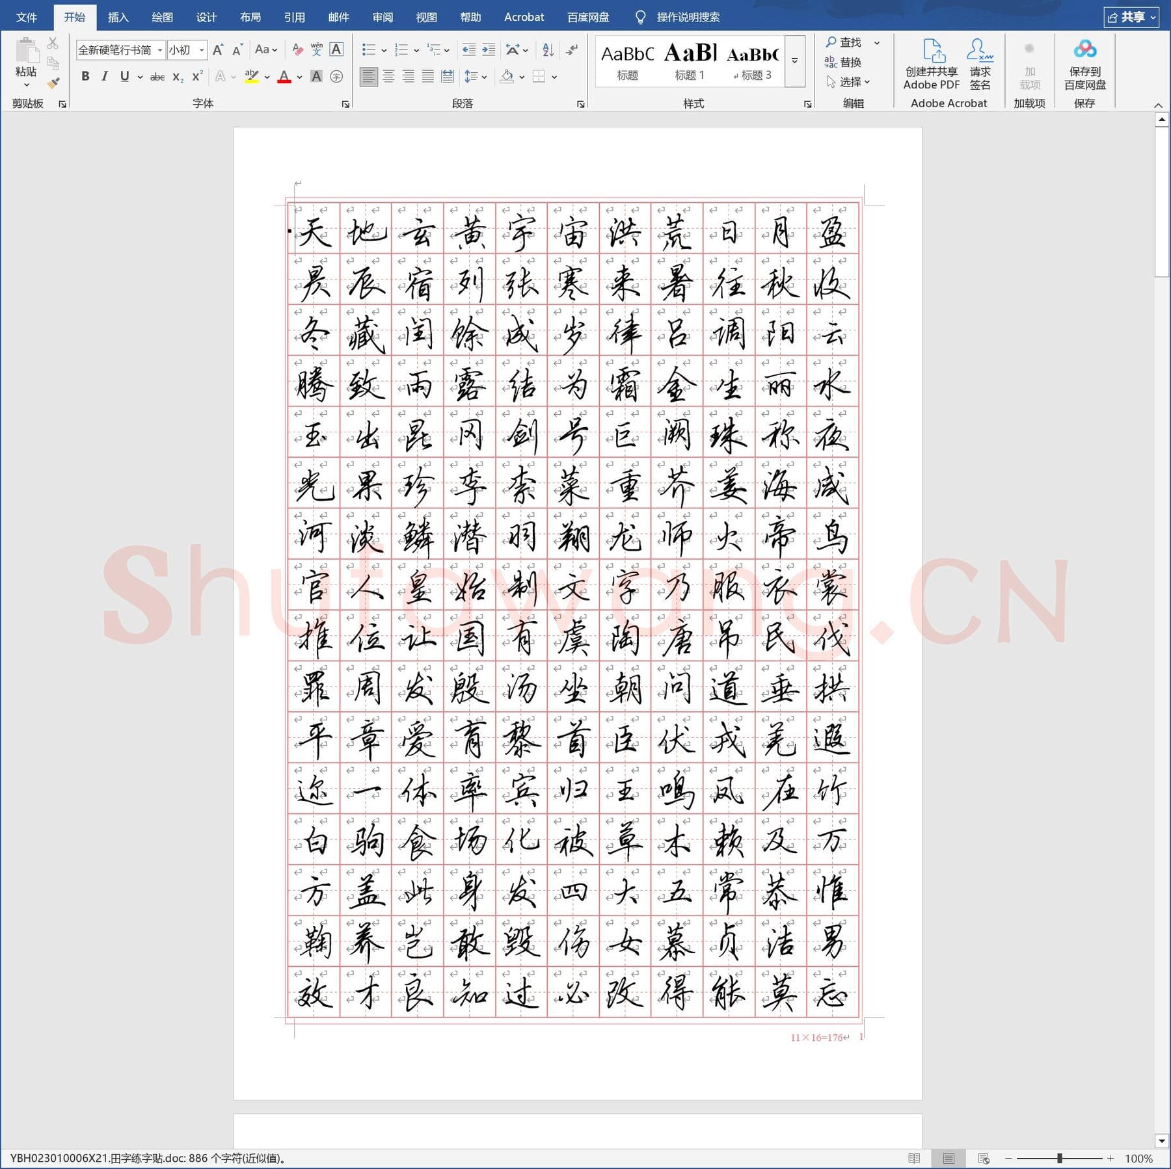The height and width of the screenshot is (1169, 1171).
Task: Clear all formatting icon
Action: (x=297, y=49)
